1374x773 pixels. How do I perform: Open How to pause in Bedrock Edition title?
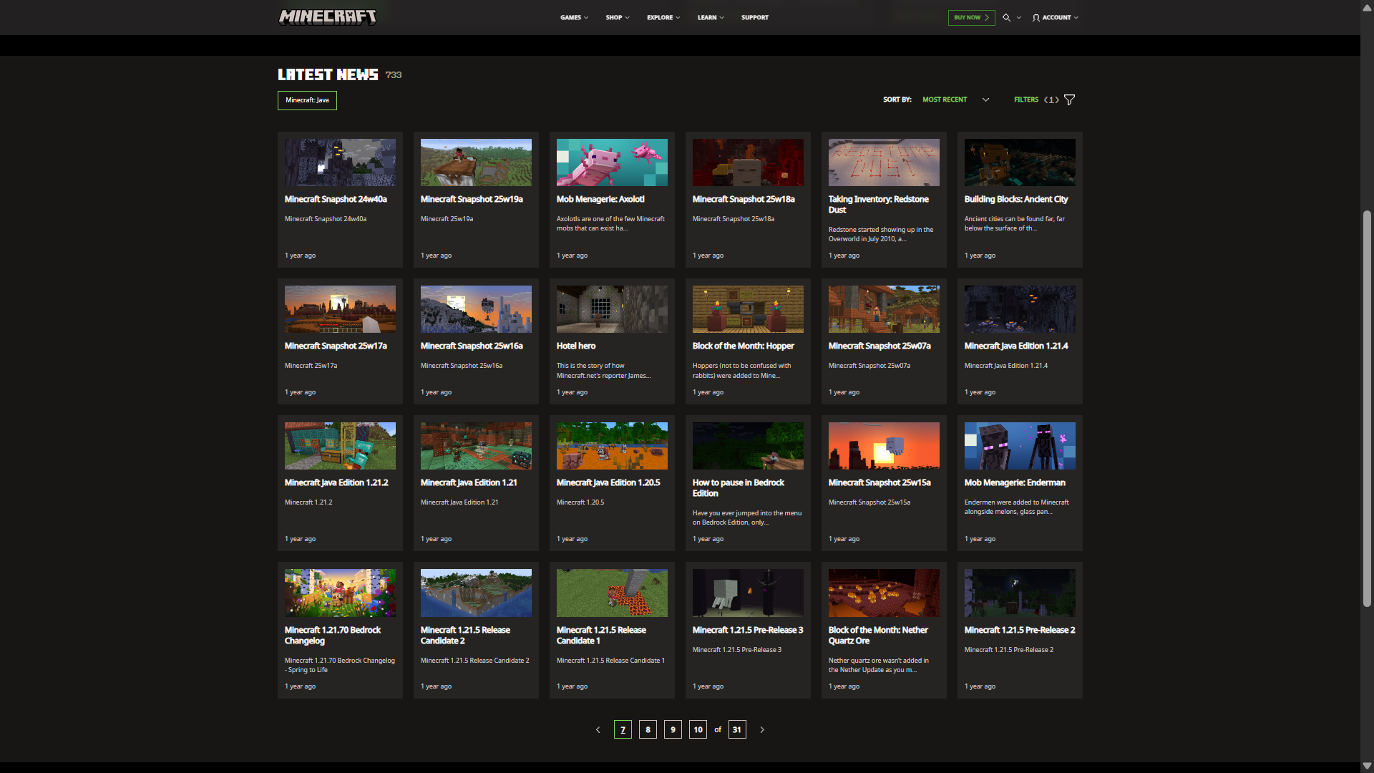pos(739,488)
